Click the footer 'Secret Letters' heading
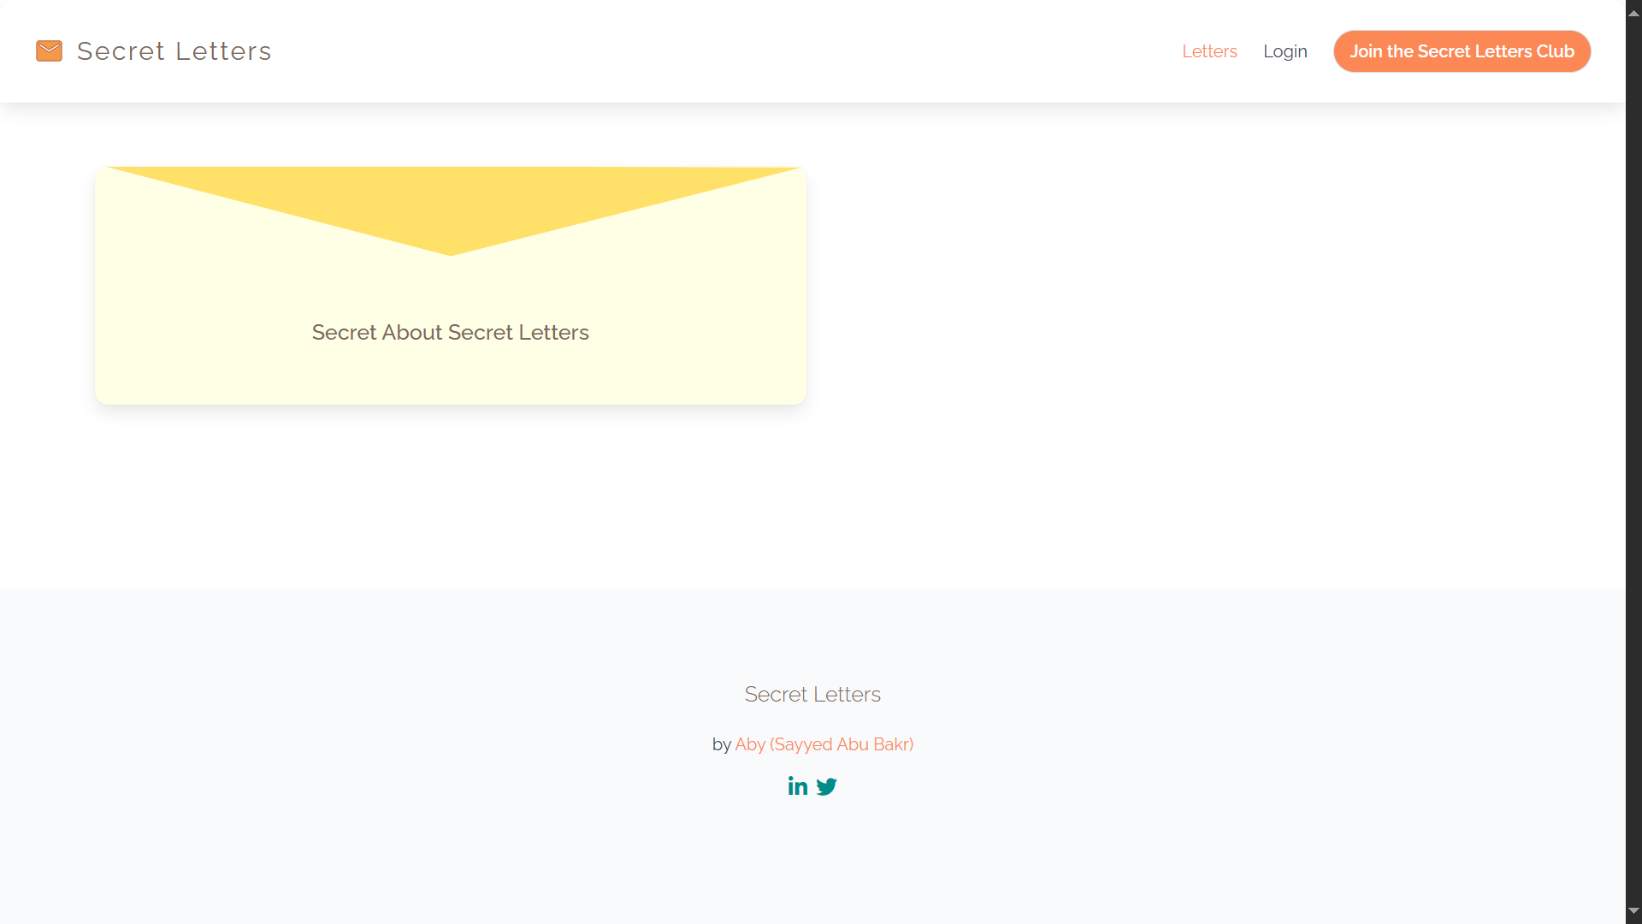The height and width of the screenshot is (924, 1642). click(x=812, y=694)
